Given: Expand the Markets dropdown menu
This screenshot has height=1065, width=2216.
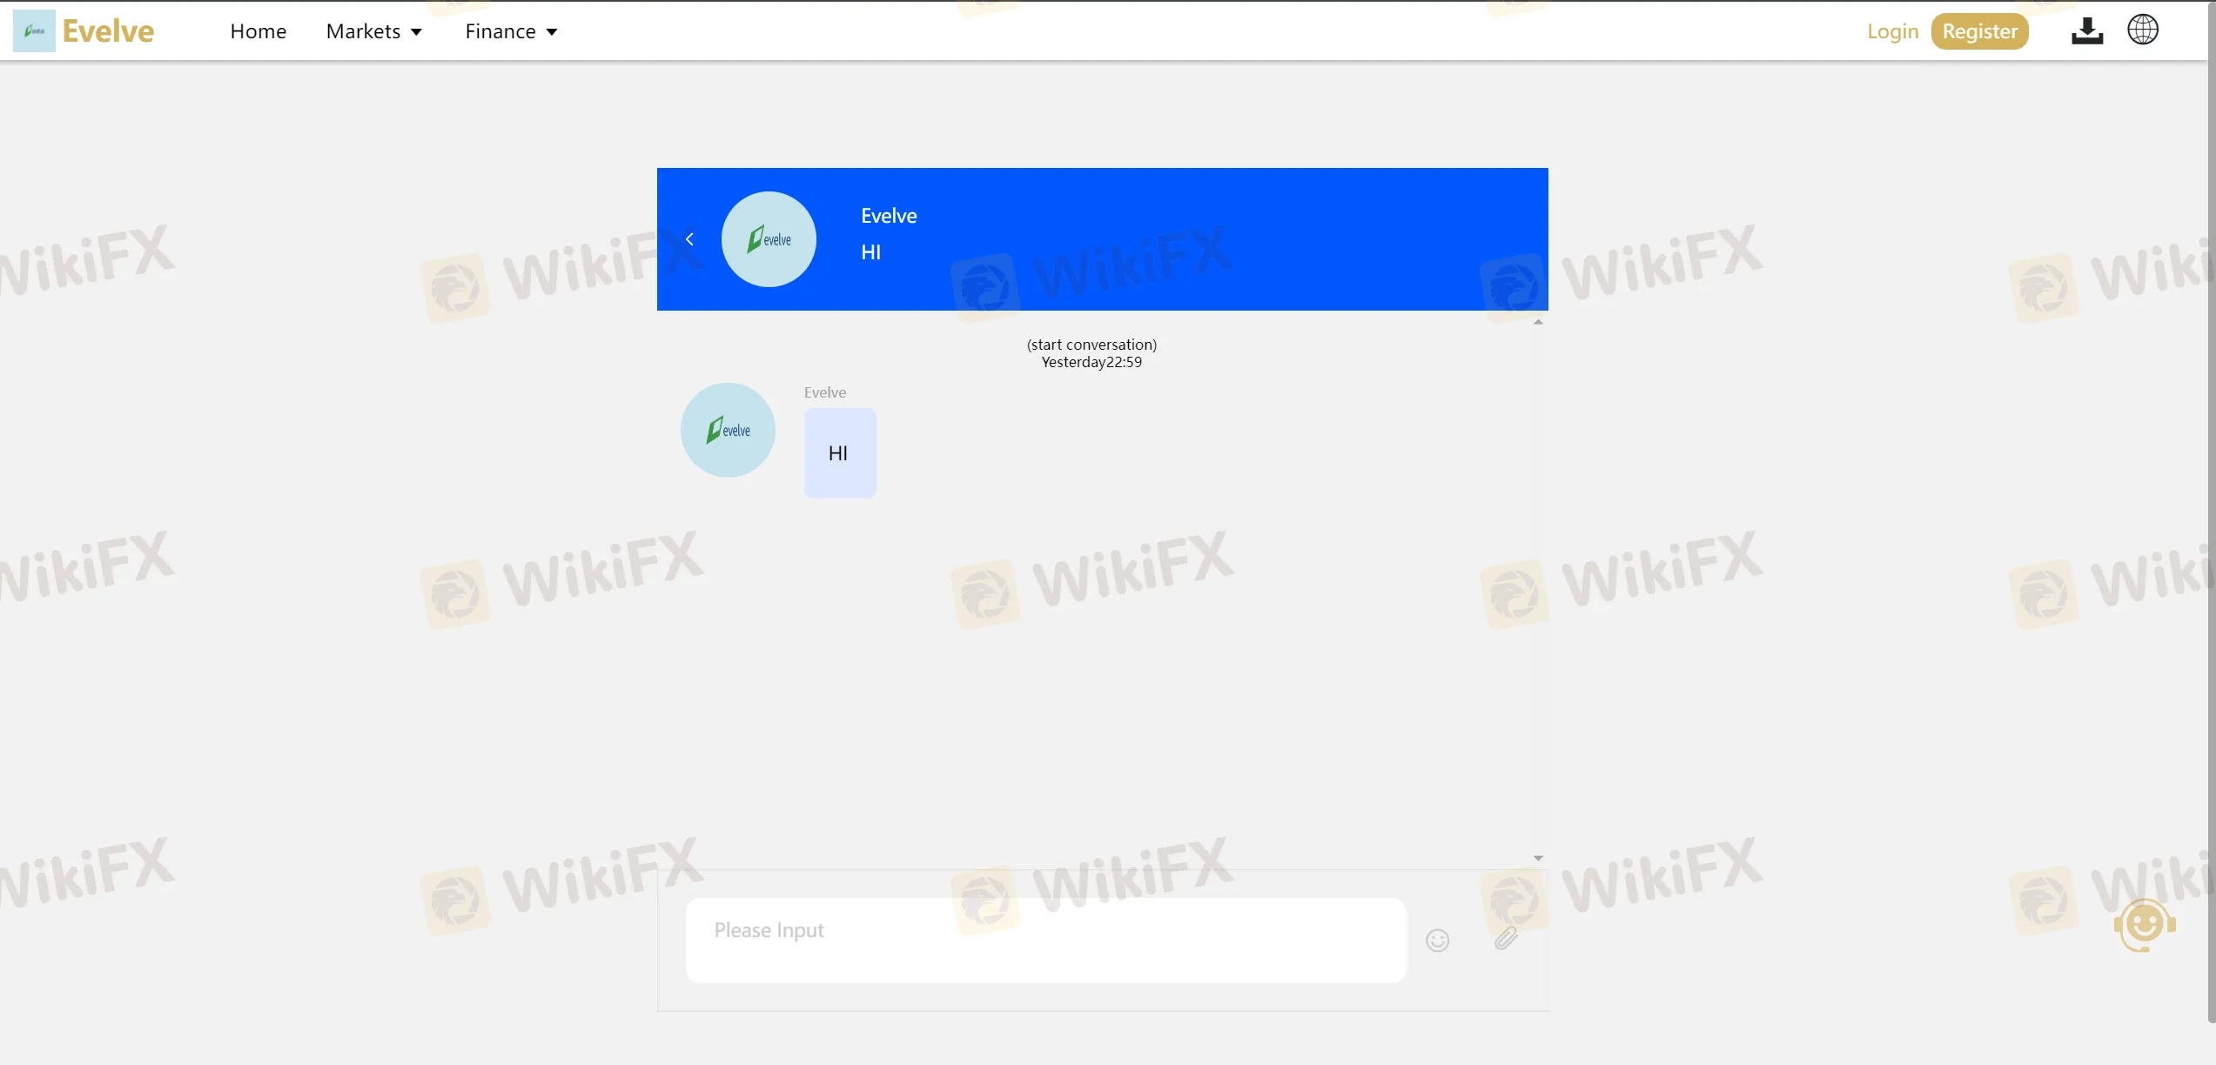Looking at the screenshot, I should (x=372, y=31).
